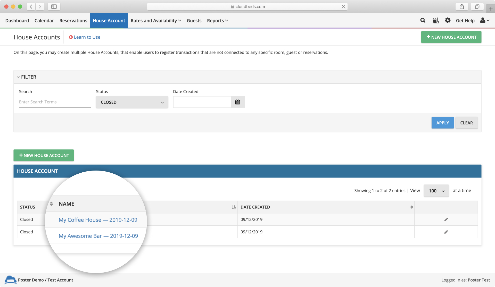Click the top-right NEW HOUSE ACCOUNT button

(x=451, y=37)
